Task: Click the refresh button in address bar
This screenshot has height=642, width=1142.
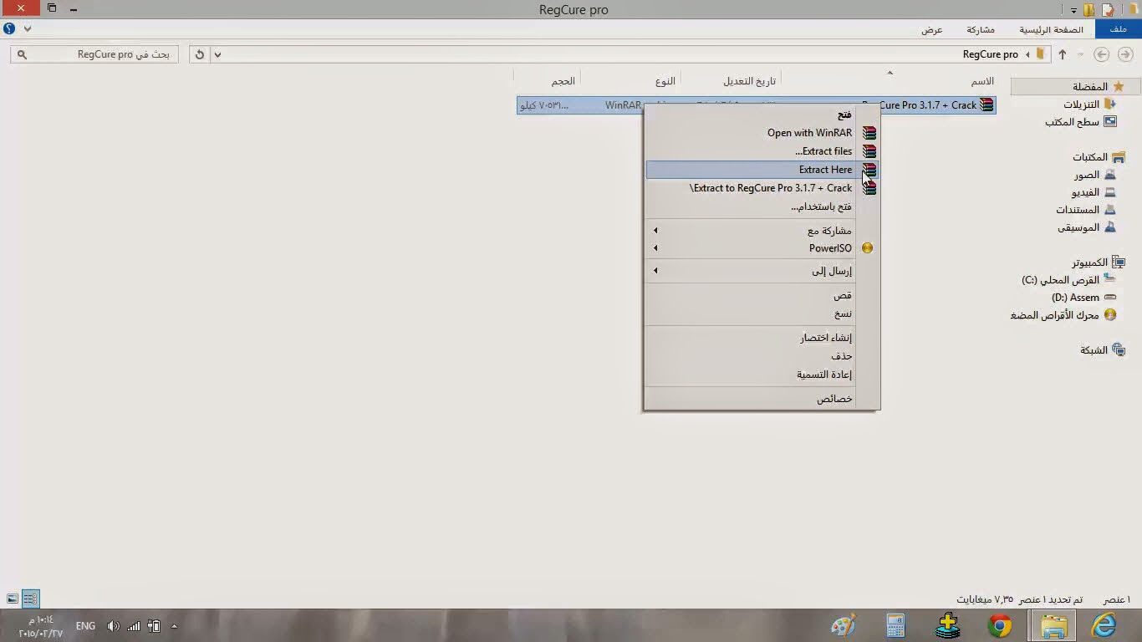Action: point(199,54)
